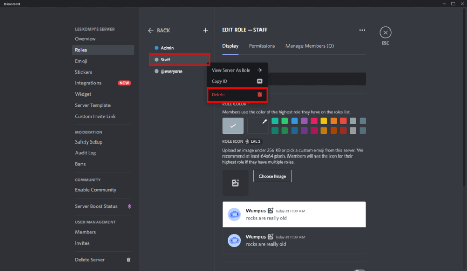Click the role name input field
The height and width of the screenshot is (271, 467).
317,79
